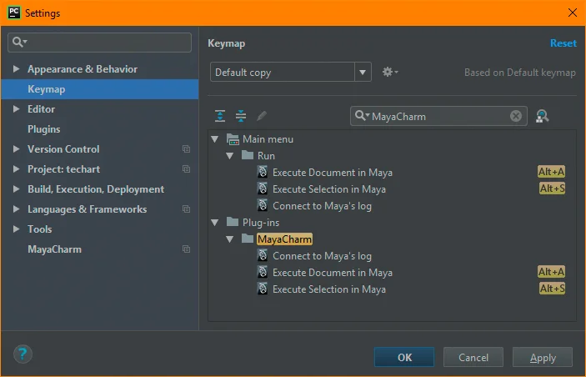Select Keymap in settings sidebar
This screenshot has height=377, width=586.
[x=100, y=89]
